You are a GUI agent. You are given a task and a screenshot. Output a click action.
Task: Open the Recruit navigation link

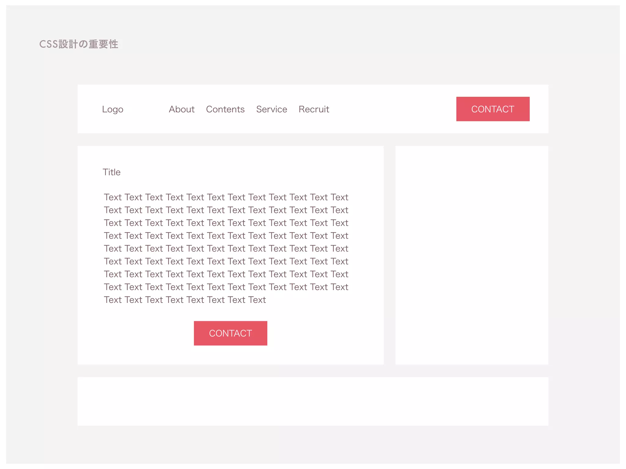pyautogui.click(x=314, y=109)
